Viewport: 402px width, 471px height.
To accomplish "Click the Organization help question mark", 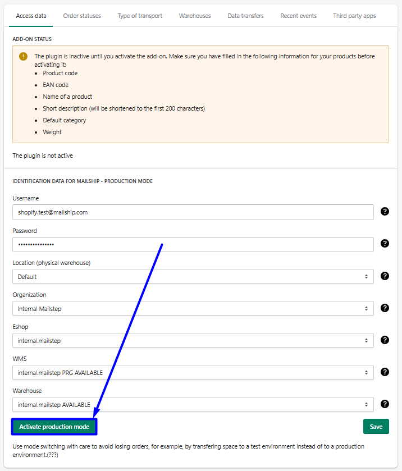I will click(385, 308).
